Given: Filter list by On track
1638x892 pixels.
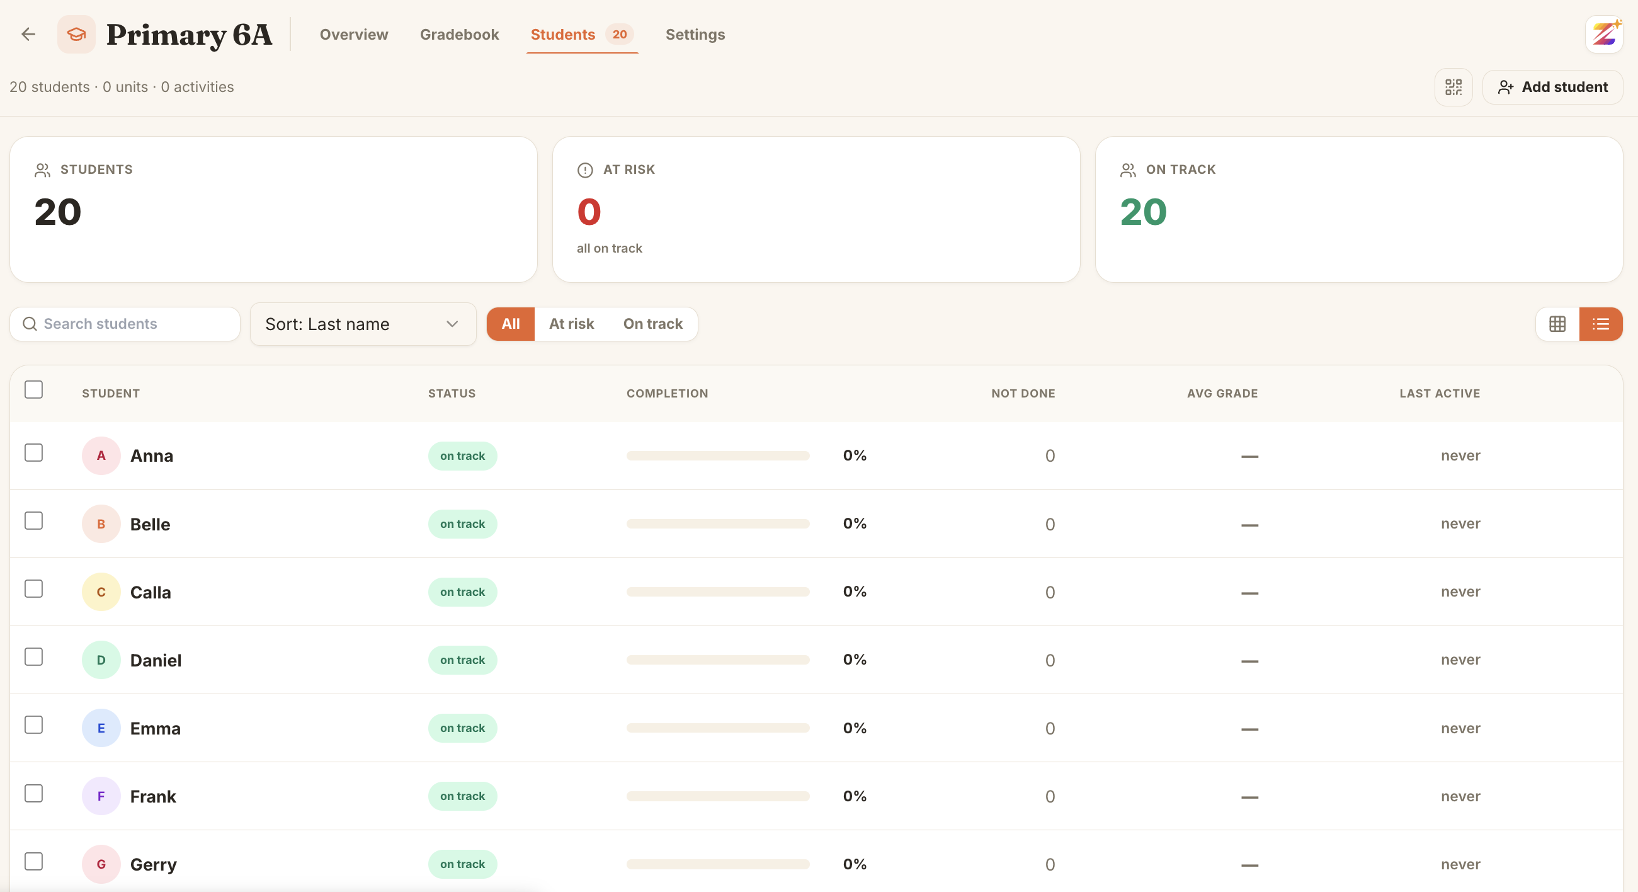Looking at the screenshot, I should pos(652,324).
